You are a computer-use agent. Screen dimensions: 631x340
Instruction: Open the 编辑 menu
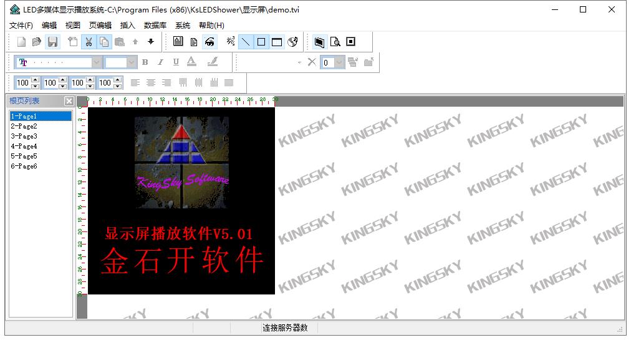point(49,26)
